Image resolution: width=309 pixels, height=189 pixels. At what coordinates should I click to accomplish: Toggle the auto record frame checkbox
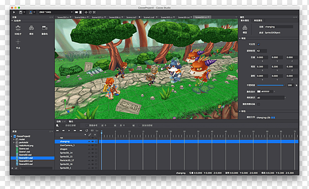tap(63, 125)
